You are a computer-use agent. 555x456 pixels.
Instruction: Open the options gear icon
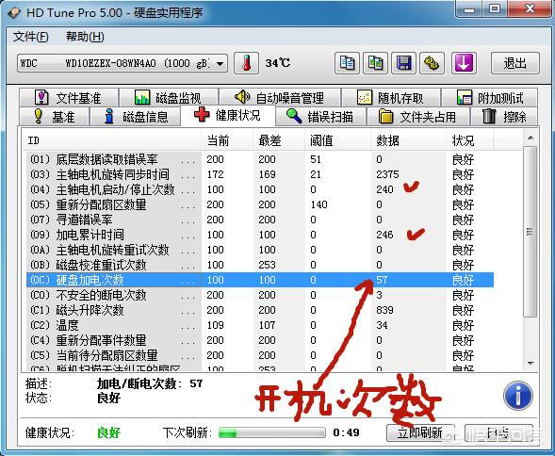point(433,63)
